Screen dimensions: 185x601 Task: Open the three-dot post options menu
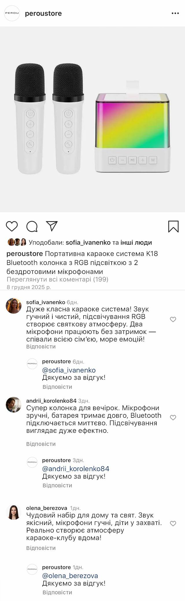click(175, 13)
